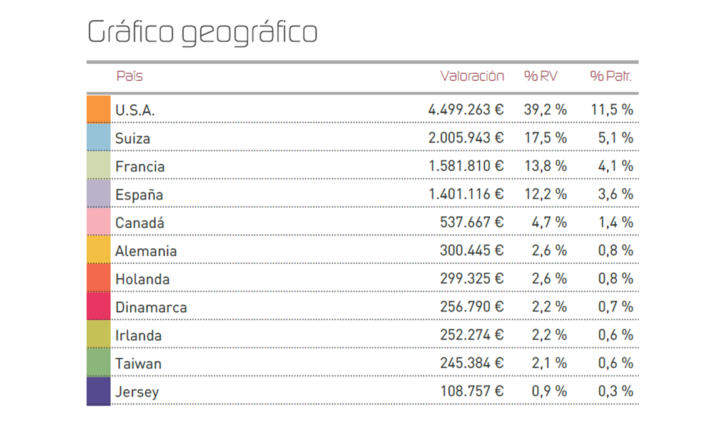Image resolution: width=720 pixels, height=422 pixels.
Task: Click the País column header
Action: pyautogui.click(x=129, y=76)
